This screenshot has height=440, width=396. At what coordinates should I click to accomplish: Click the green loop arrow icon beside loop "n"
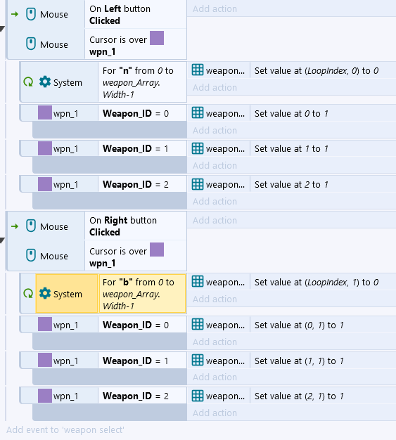click(28, 82)
